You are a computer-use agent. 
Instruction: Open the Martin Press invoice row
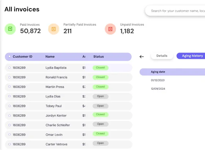[x=69, y=87]
